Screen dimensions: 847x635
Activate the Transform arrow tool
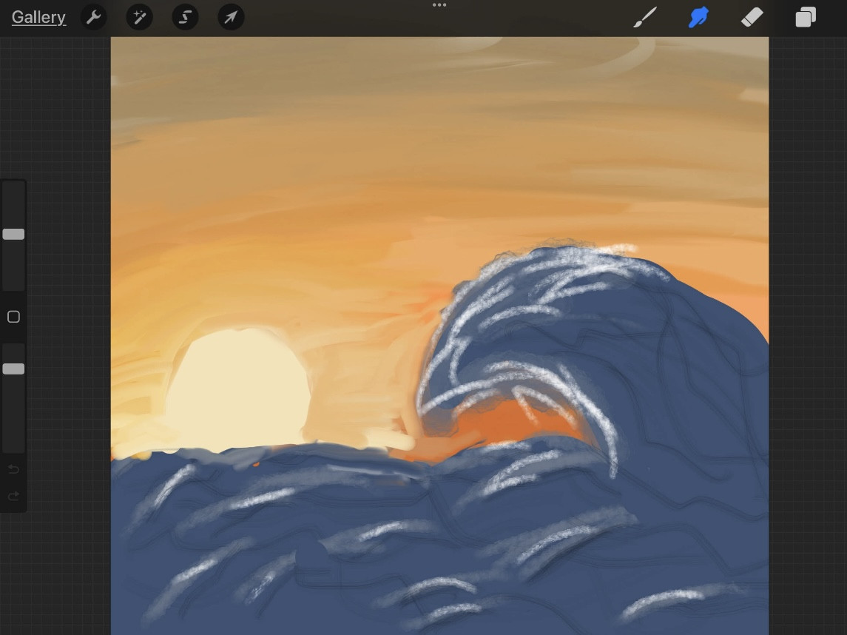coord(231,17)
